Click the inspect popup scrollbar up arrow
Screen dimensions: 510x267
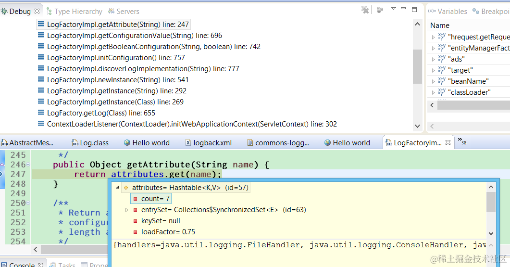point(491,187)
